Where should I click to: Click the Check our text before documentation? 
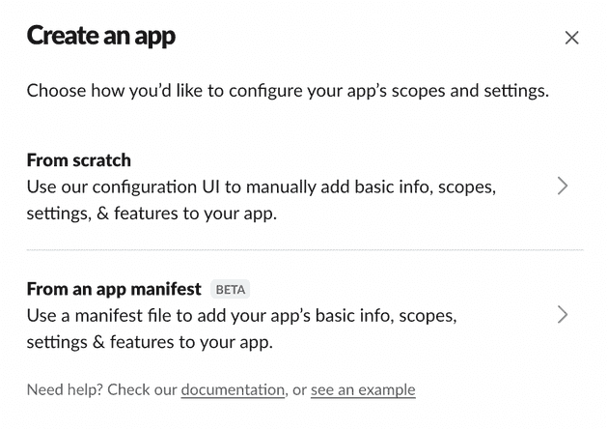(x=142, y=389)
